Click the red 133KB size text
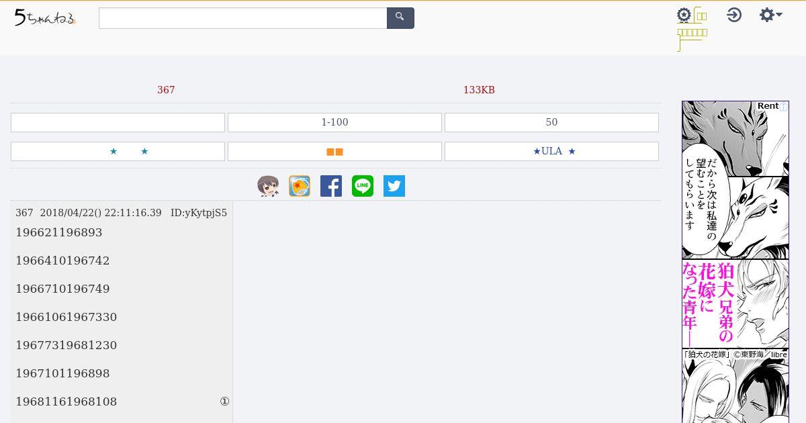Viewport: 806px width, 423px height. [x=479, y=90]
